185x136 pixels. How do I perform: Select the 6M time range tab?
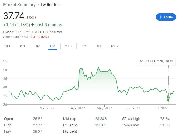pos(53,46)
